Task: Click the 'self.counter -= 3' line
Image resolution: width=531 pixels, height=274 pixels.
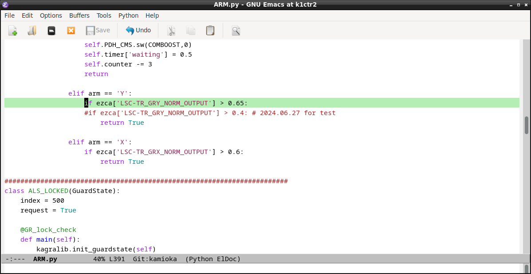Action: 118,64
